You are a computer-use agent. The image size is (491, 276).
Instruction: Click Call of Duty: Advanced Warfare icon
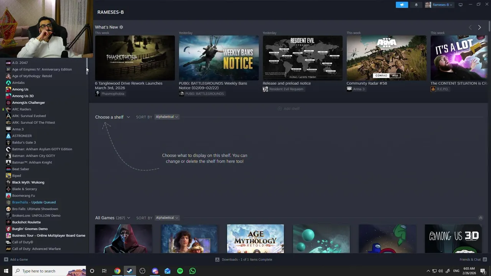[x=8, y=249]
